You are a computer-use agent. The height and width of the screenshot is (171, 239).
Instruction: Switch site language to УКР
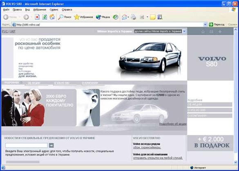(x=13, y=31)
